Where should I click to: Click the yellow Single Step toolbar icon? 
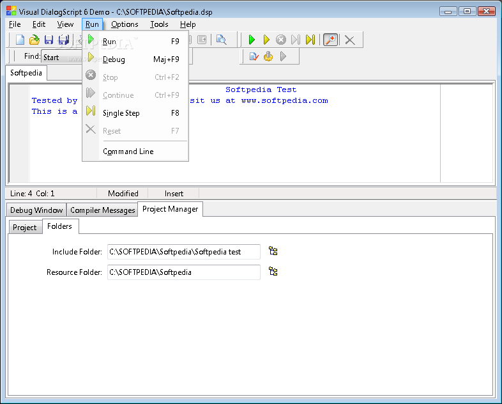tap(310, 40)
